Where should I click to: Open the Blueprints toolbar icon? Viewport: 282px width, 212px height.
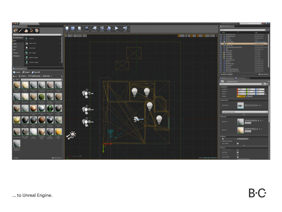[94, 29]
